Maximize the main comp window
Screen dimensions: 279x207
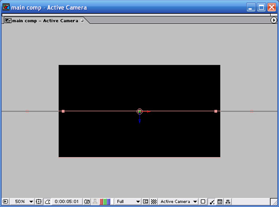click(x=261, y=7)
